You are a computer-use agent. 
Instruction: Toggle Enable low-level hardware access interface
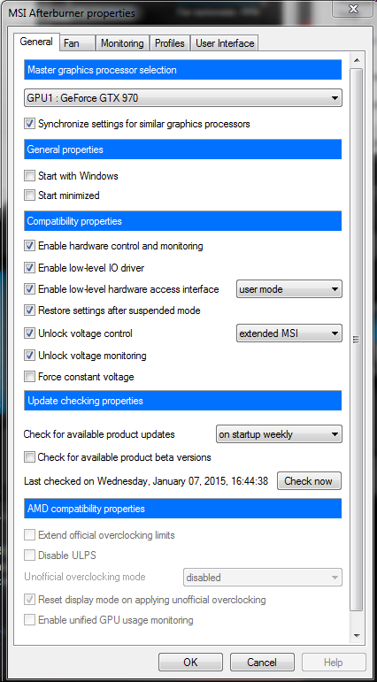tap(29, 289)
